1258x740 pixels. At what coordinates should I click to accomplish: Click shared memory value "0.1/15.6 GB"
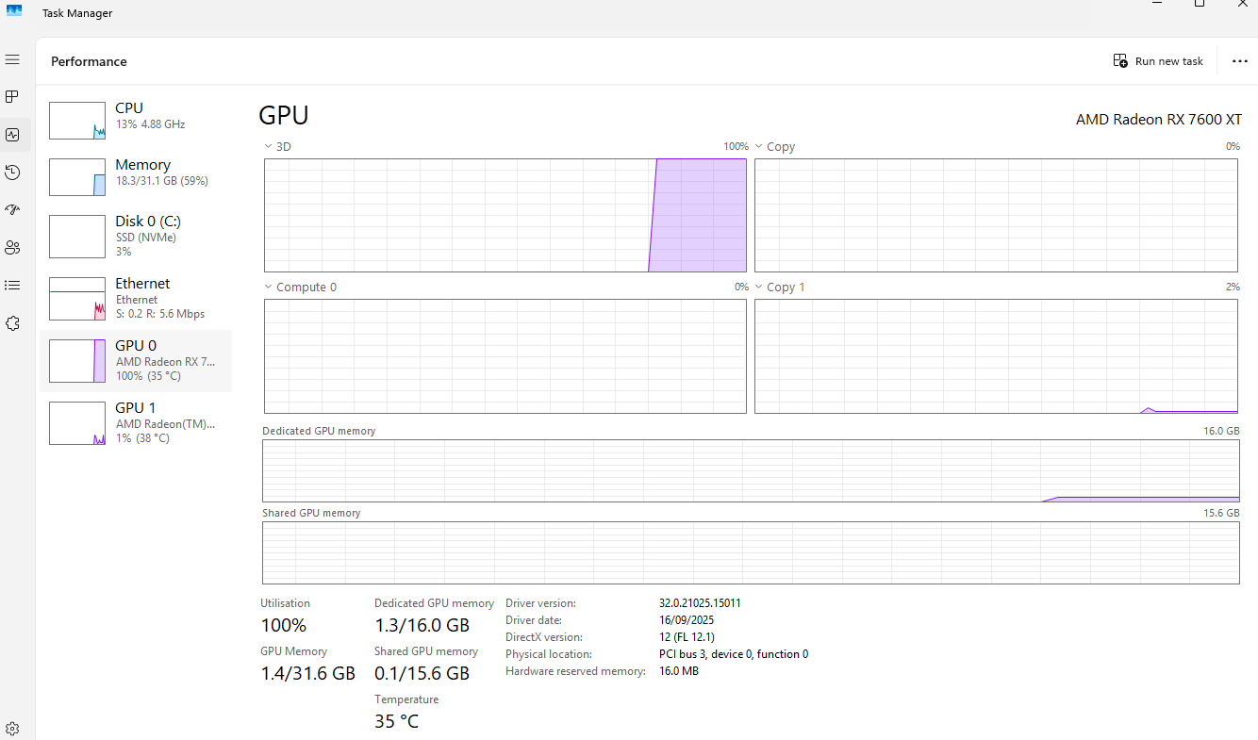[x=422, y=673]
